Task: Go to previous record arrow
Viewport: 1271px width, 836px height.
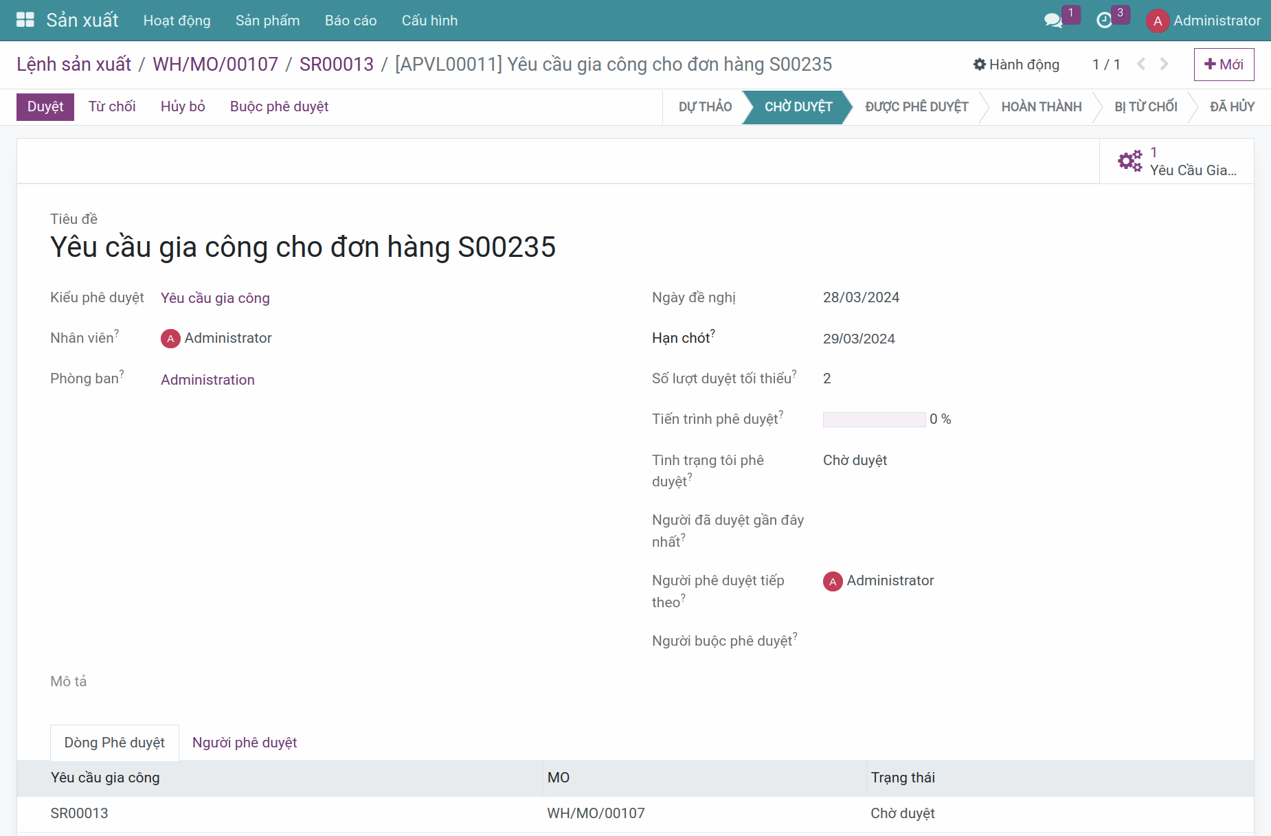Action: pos(1141,64)
